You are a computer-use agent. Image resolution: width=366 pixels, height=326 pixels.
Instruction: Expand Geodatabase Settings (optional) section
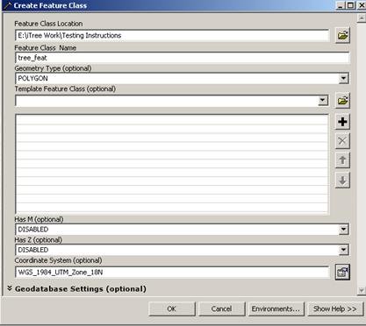pyautogui.click(x=76, y=289)
